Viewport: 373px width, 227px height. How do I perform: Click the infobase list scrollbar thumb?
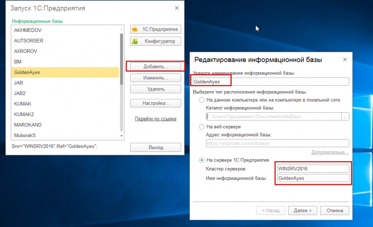(x=121, y=59)
